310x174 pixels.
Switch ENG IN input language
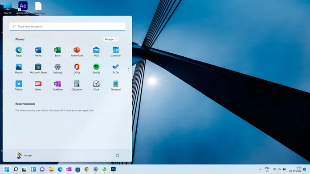(267, 169)
